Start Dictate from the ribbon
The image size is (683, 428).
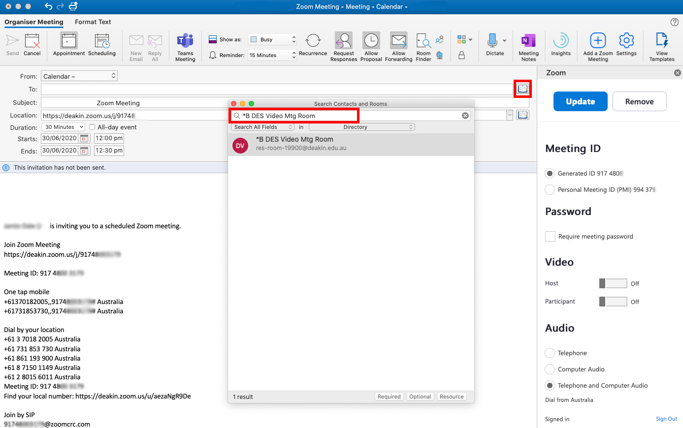[492, 41]
